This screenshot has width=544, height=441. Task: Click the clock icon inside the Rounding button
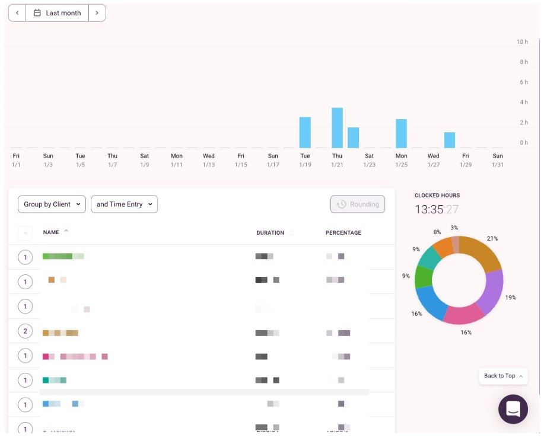coord(342,204)
